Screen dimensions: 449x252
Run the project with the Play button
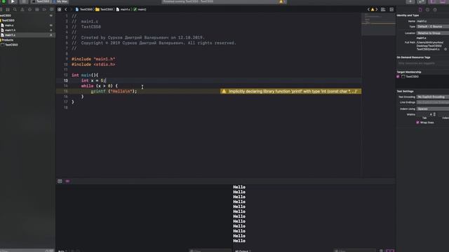point(13,1)
